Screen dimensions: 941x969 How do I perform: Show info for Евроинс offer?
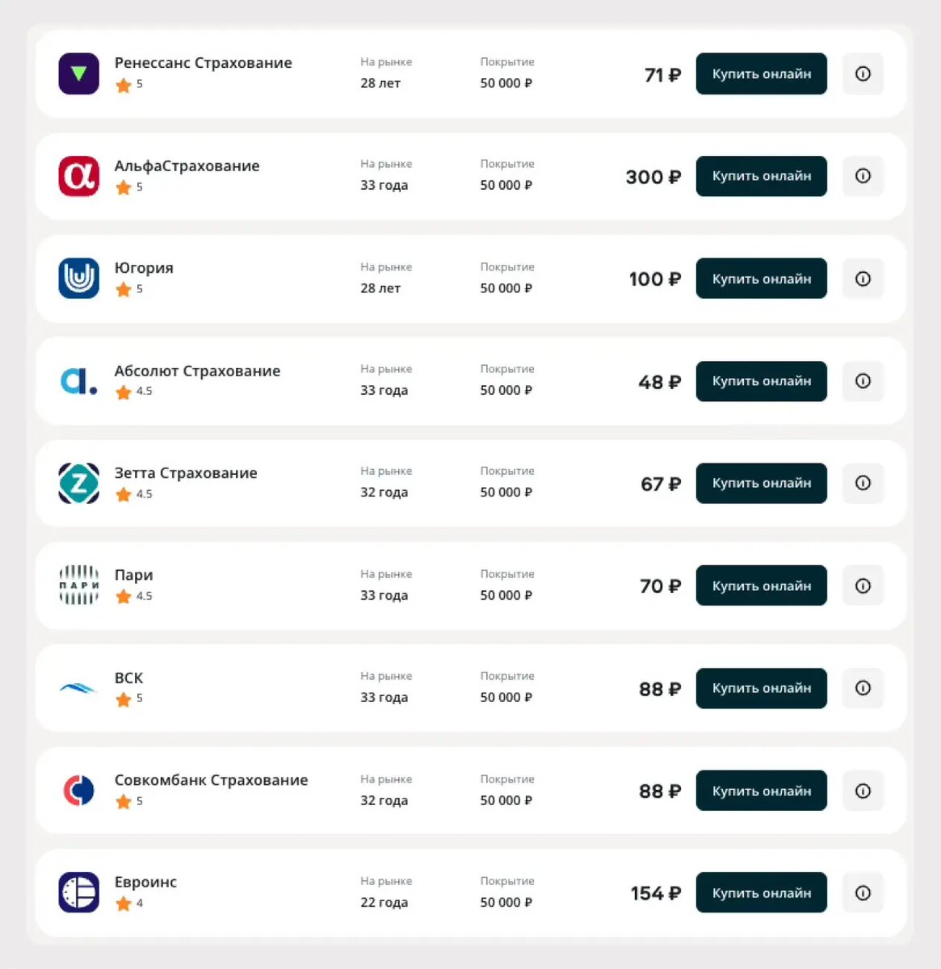coord(863,892)
